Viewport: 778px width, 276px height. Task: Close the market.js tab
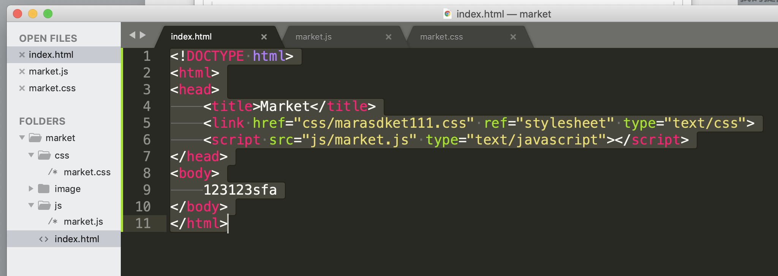389,37
